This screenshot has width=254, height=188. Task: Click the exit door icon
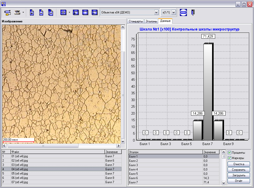[x=193, y=12]
